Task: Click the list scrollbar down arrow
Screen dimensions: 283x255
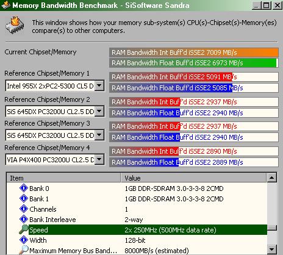Action: tap(272, 250)
